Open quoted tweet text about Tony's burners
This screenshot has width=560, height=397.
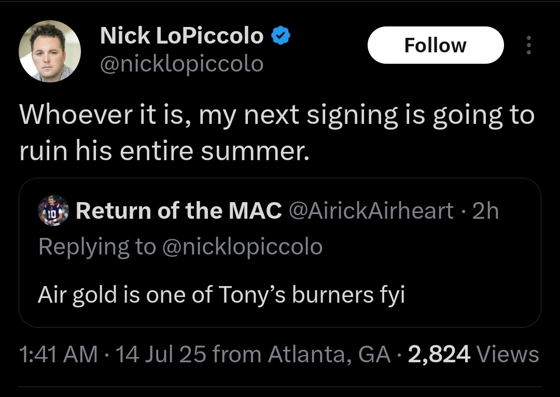tap(220, 294)
